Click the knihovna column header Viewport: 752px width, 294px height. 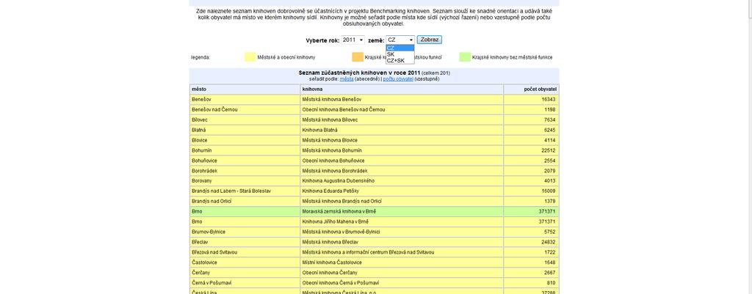402,89
